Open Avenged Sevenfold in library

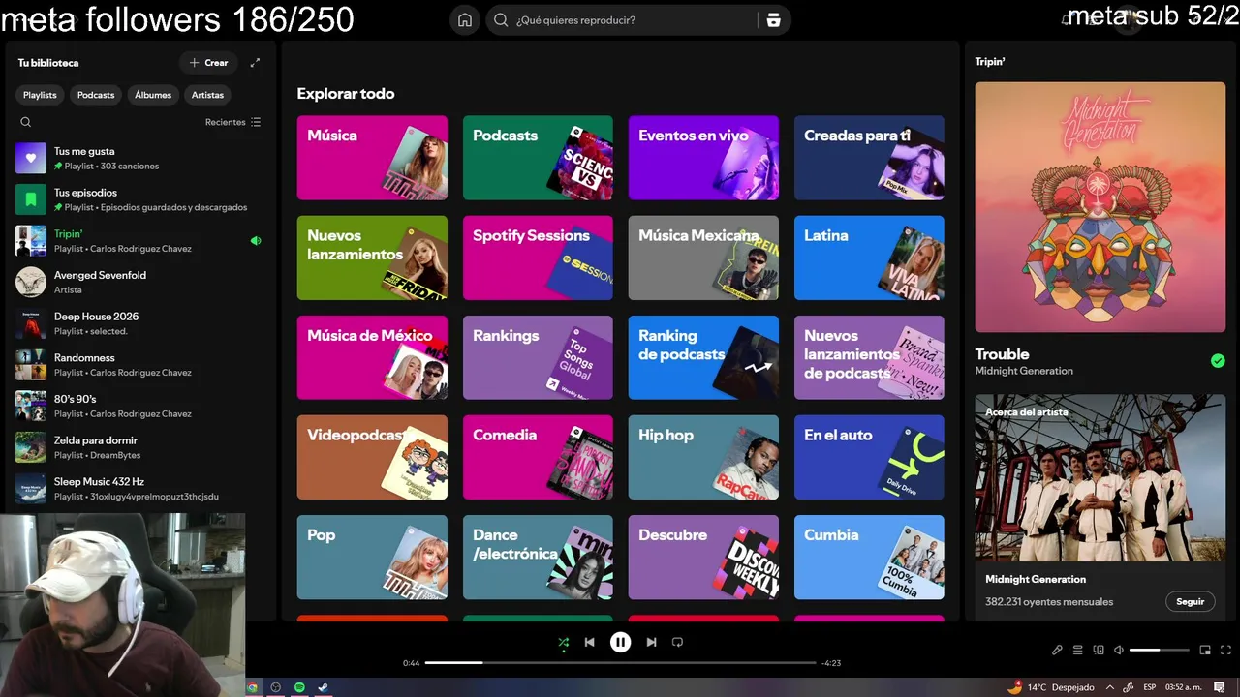[139, 282]
